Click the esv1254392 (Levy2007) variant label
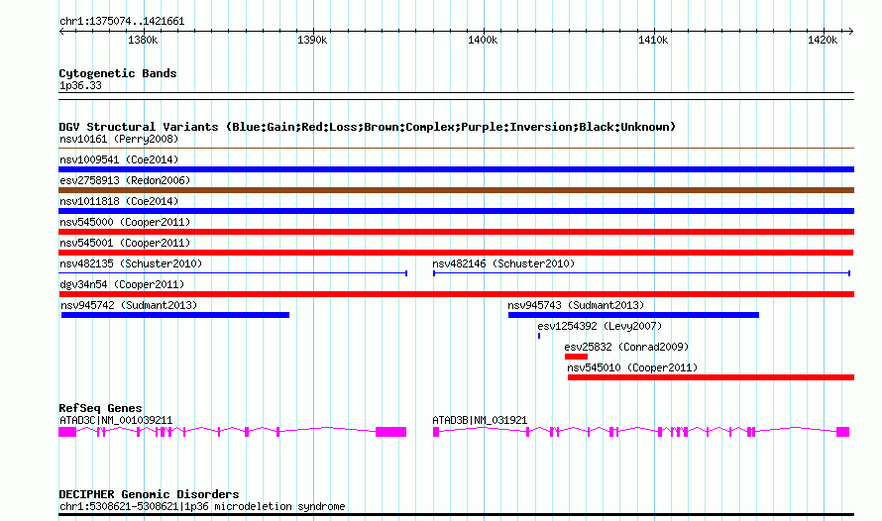This screenshot has width=882, height=521. click(x=600, y=326)
